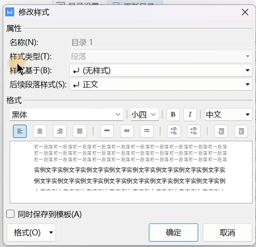The width and height of the screenshot is (256, 247).
Task: Open the 样式基于(B) dropdown
Action: 161,71
